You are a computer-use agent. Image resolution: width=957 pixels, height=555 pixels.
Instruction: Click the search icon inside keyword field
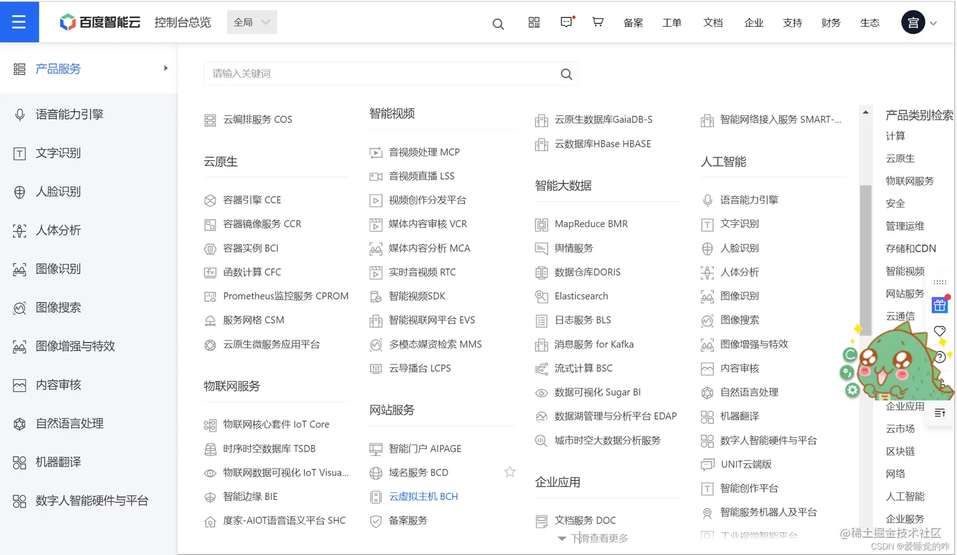566,74
